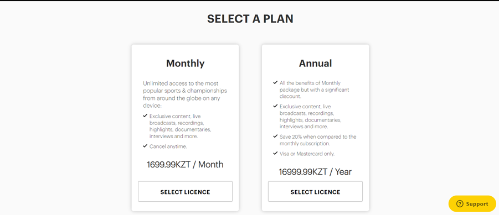Open the yellow Support chat button
Image resolution: width=499 pixels, height=215 pixels.
472,204
